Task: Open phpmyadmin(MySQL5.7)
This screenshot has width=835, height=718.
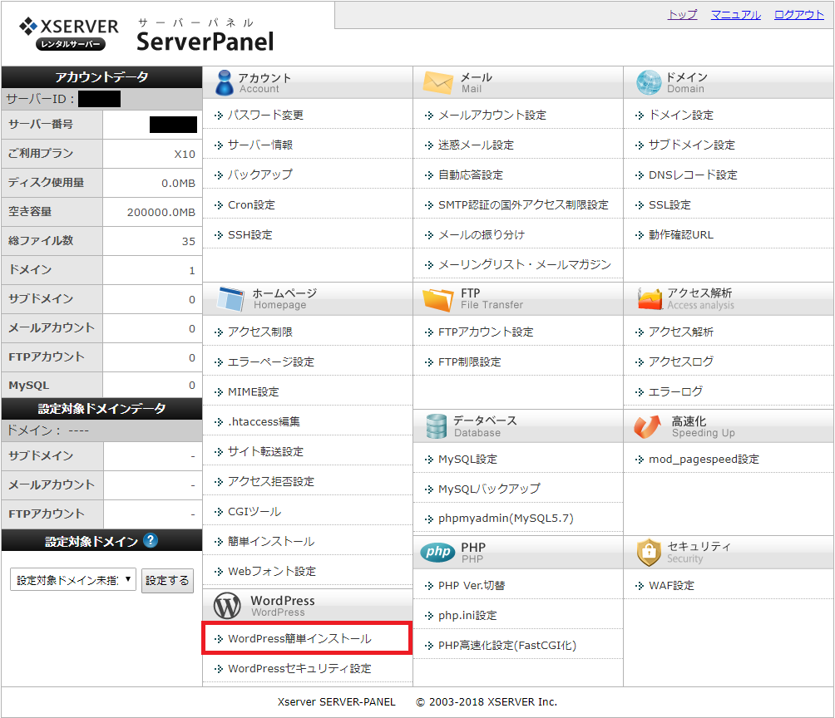Action: click(506, 519)
